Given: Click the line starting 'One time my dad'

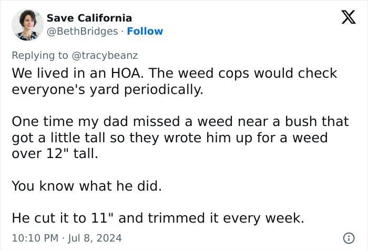Looking at the screenshot, I should pyautogui.click(x=180, y=122).
